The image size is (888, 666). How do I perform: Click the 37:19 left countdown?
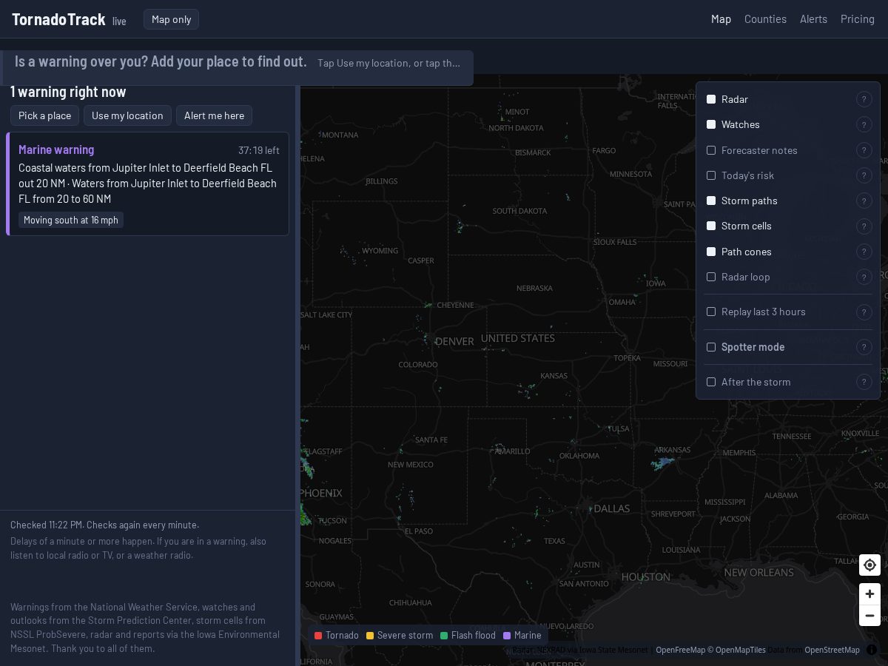259,150
